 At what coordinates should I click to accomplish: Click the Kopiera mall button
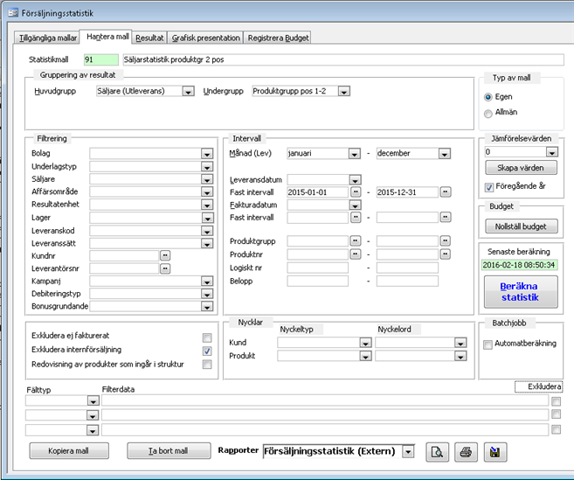[x=68, y=451]
